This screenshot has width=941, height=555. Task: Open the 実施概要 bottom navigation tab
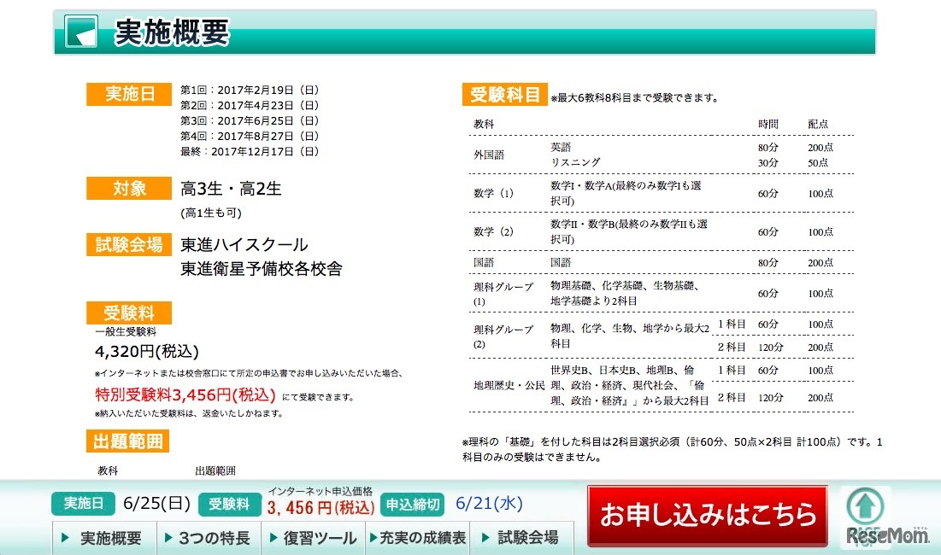click(104, 538)
